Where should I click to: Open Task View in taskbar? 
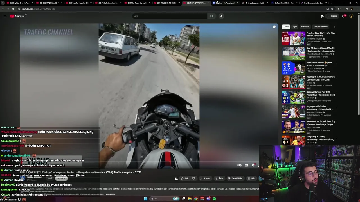[x=184, y=199]
